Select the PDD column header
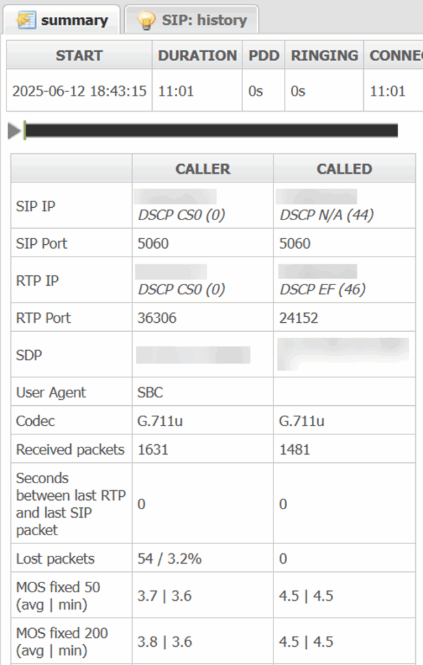 click(264, 56)
